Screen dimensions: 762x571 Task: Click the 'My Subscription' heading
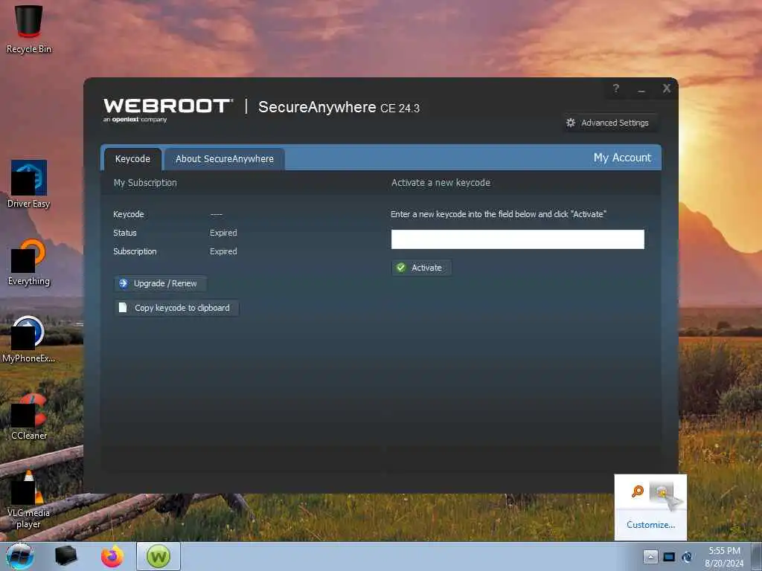tap(145, 183)
